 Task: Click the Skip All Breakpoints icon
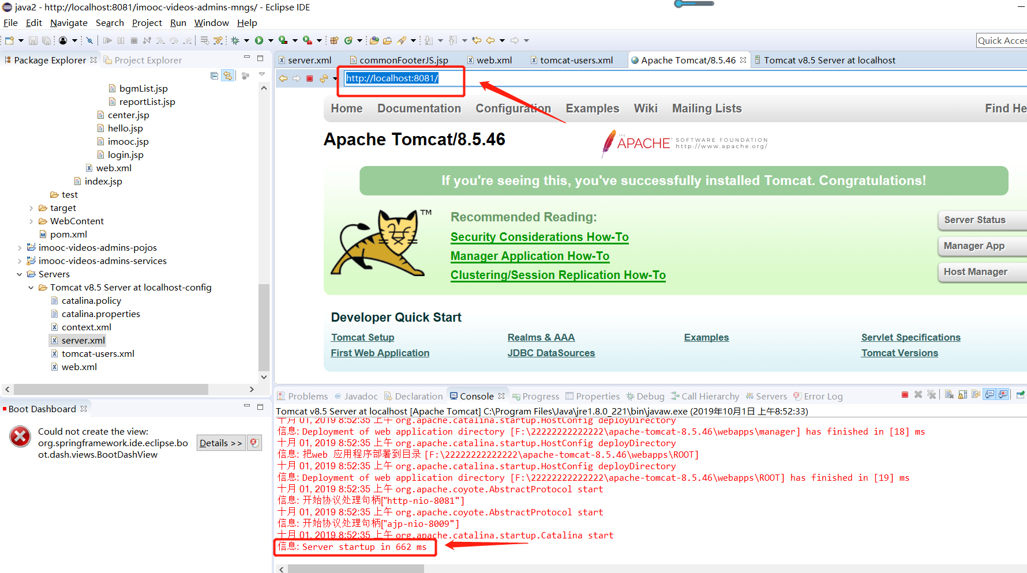pyautogui.click(x=89, y=40)
